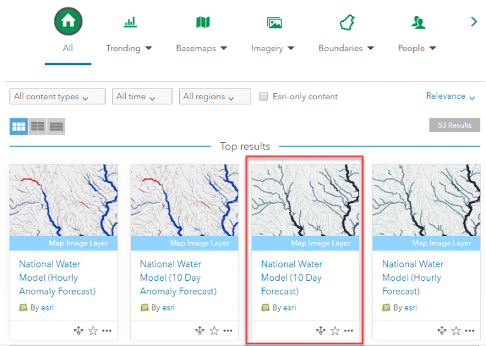This screenshot has width=486, height=346.
Task: Click the Boundaries outline icon
Action: pos(347,22)
